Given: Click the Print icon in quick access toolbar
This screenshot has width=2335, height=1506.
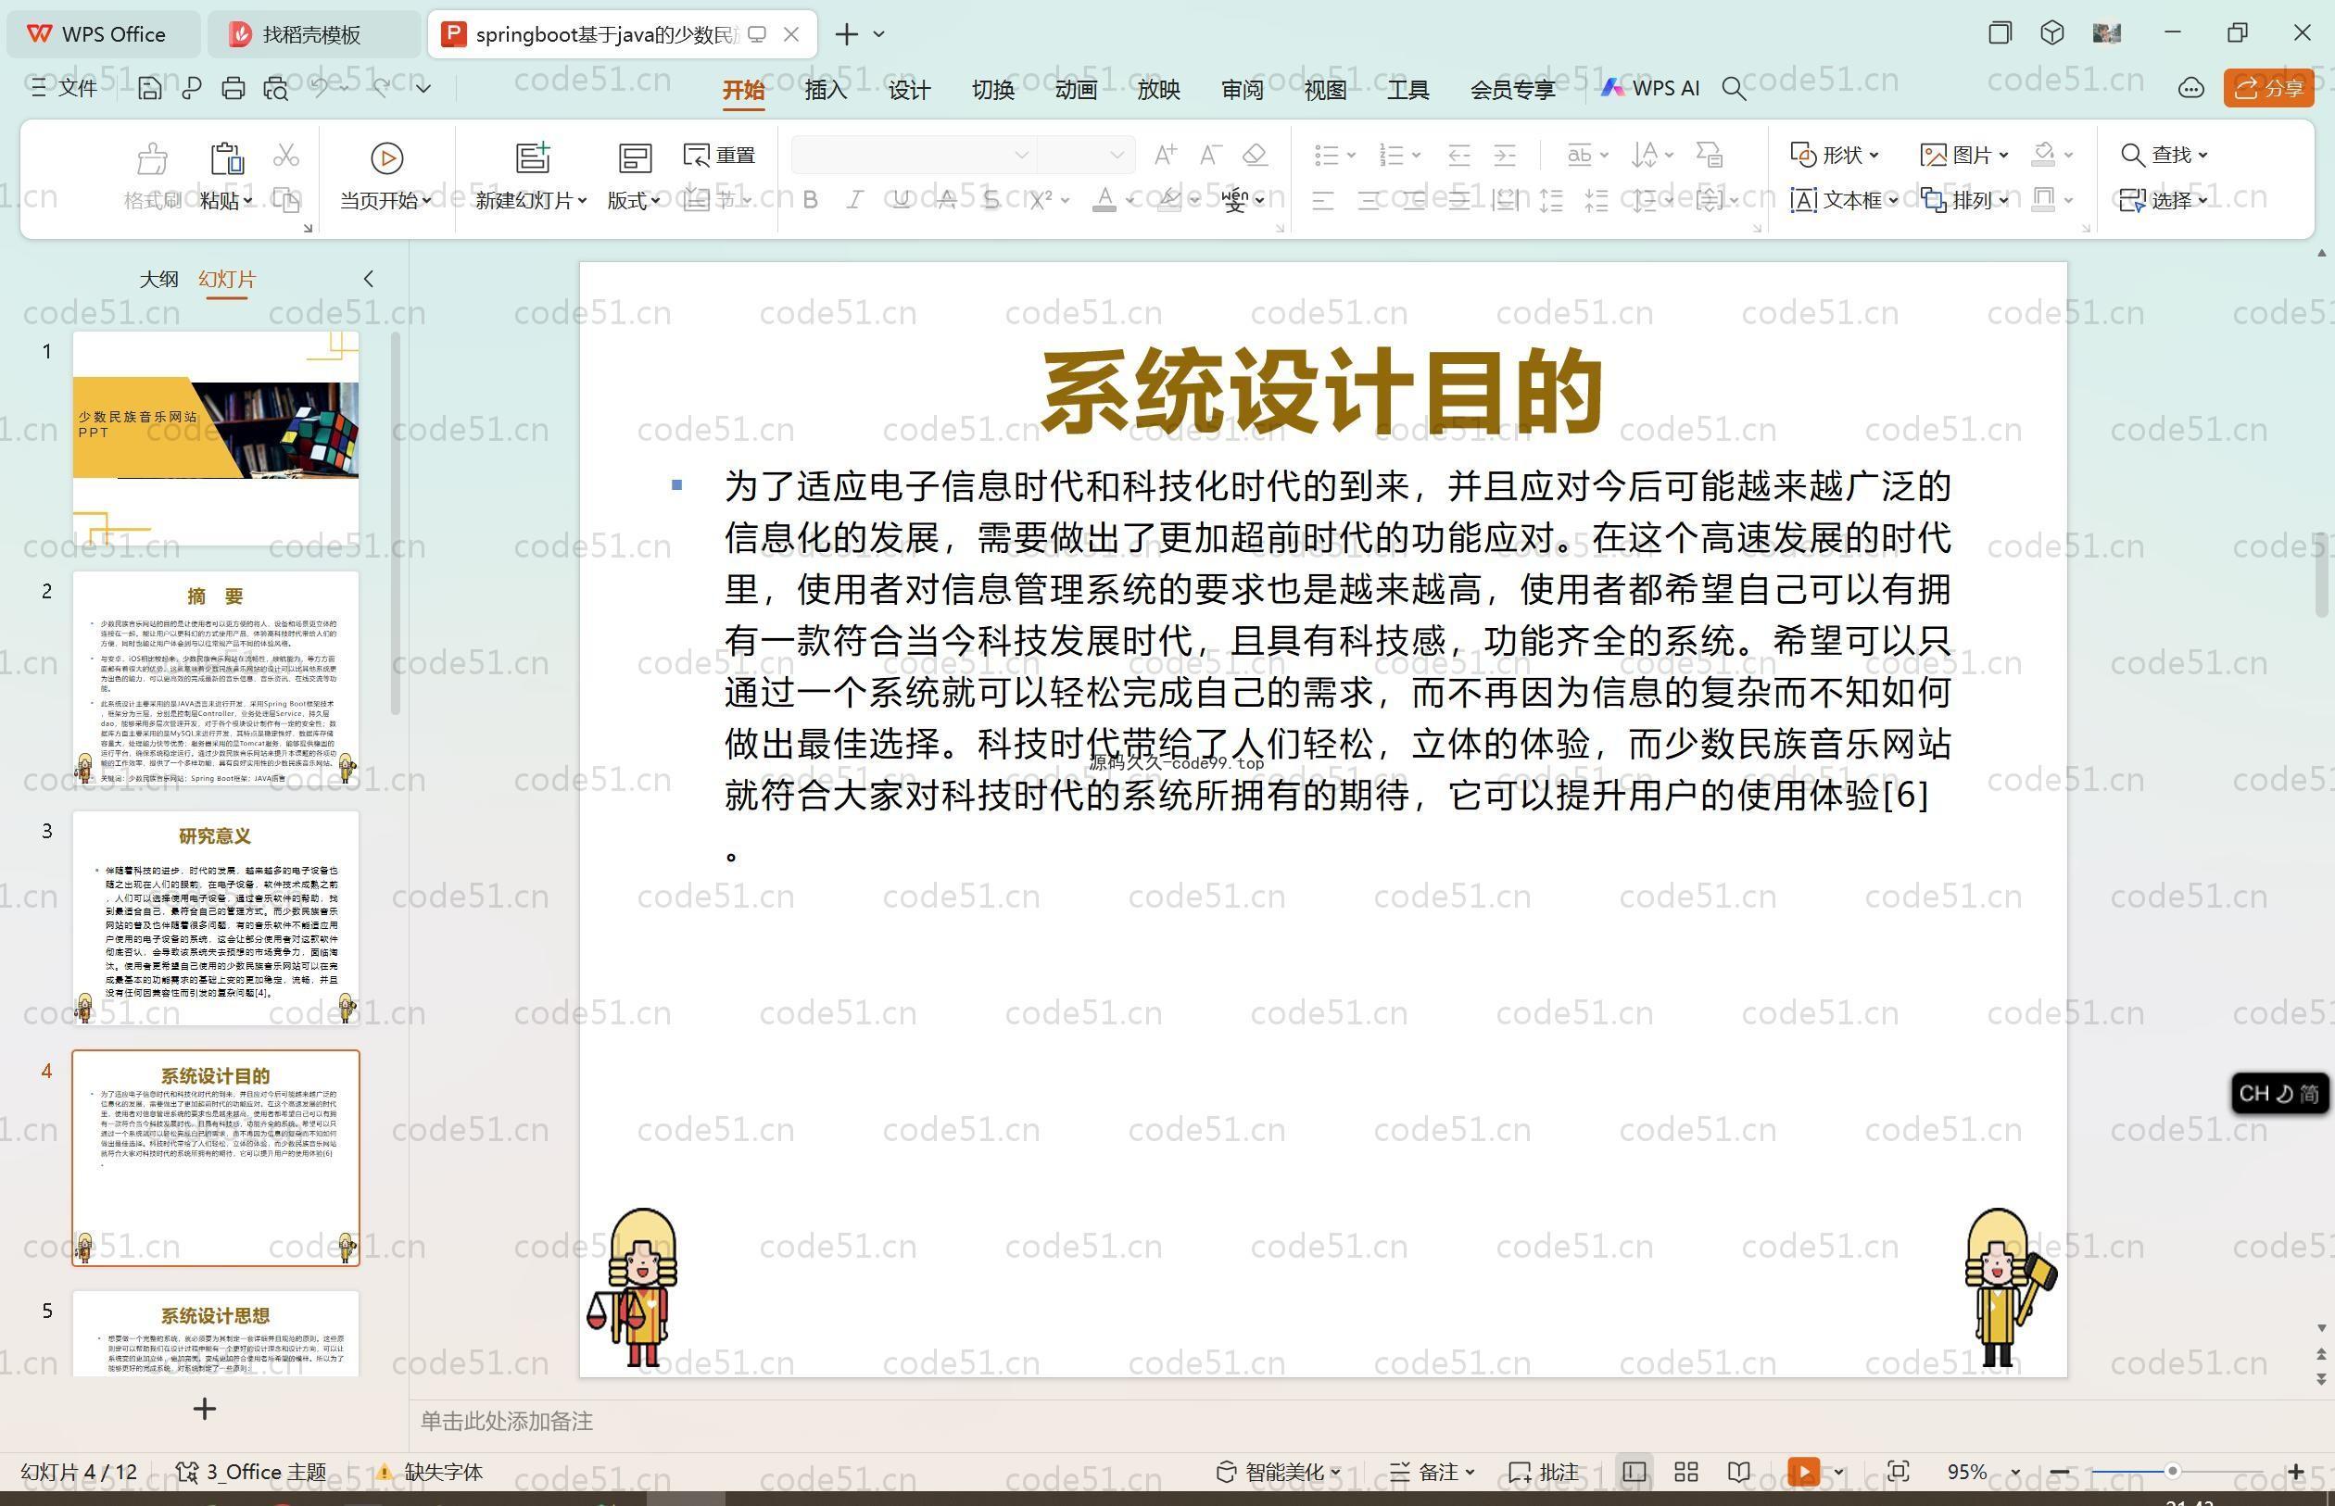Looking at the screenshot, I should [x=233, y=89].
